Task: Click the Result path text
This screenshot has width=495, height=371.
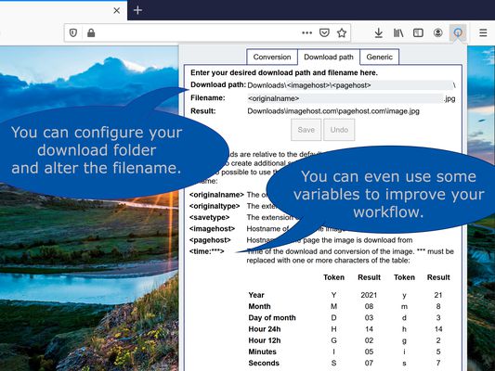Action: coord(333,111)
